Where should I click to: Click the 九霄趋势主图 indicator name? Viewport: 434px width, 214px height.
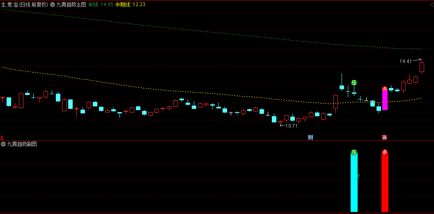point(71,5)
